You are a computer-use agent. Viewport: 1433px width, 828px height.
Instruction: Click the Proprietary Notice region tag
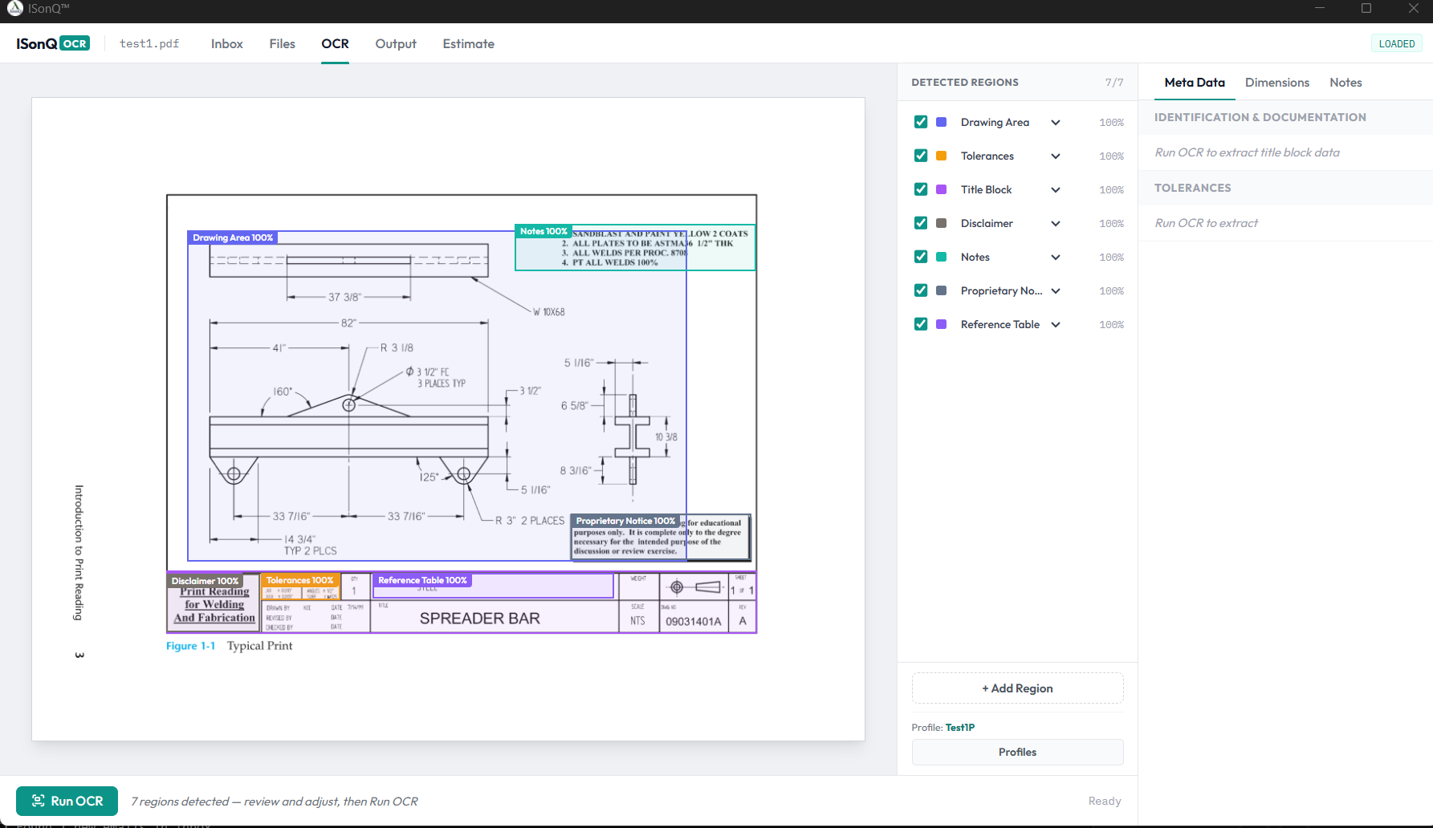[x=625, y=521]
